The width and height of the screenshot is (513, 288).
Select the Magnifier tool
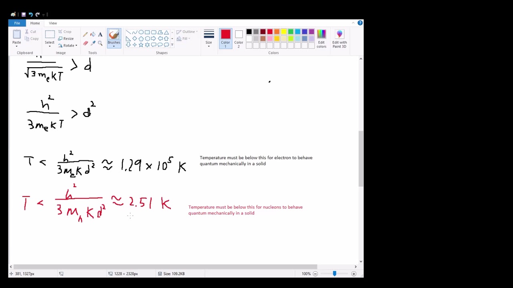click(x=100, y=43)
